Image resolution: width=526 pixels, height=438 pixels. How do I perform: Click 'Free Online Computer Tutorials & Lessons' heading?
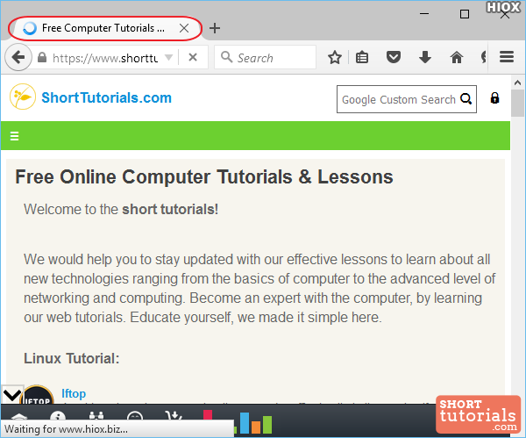pyautogui.click(x=204, y=176)
